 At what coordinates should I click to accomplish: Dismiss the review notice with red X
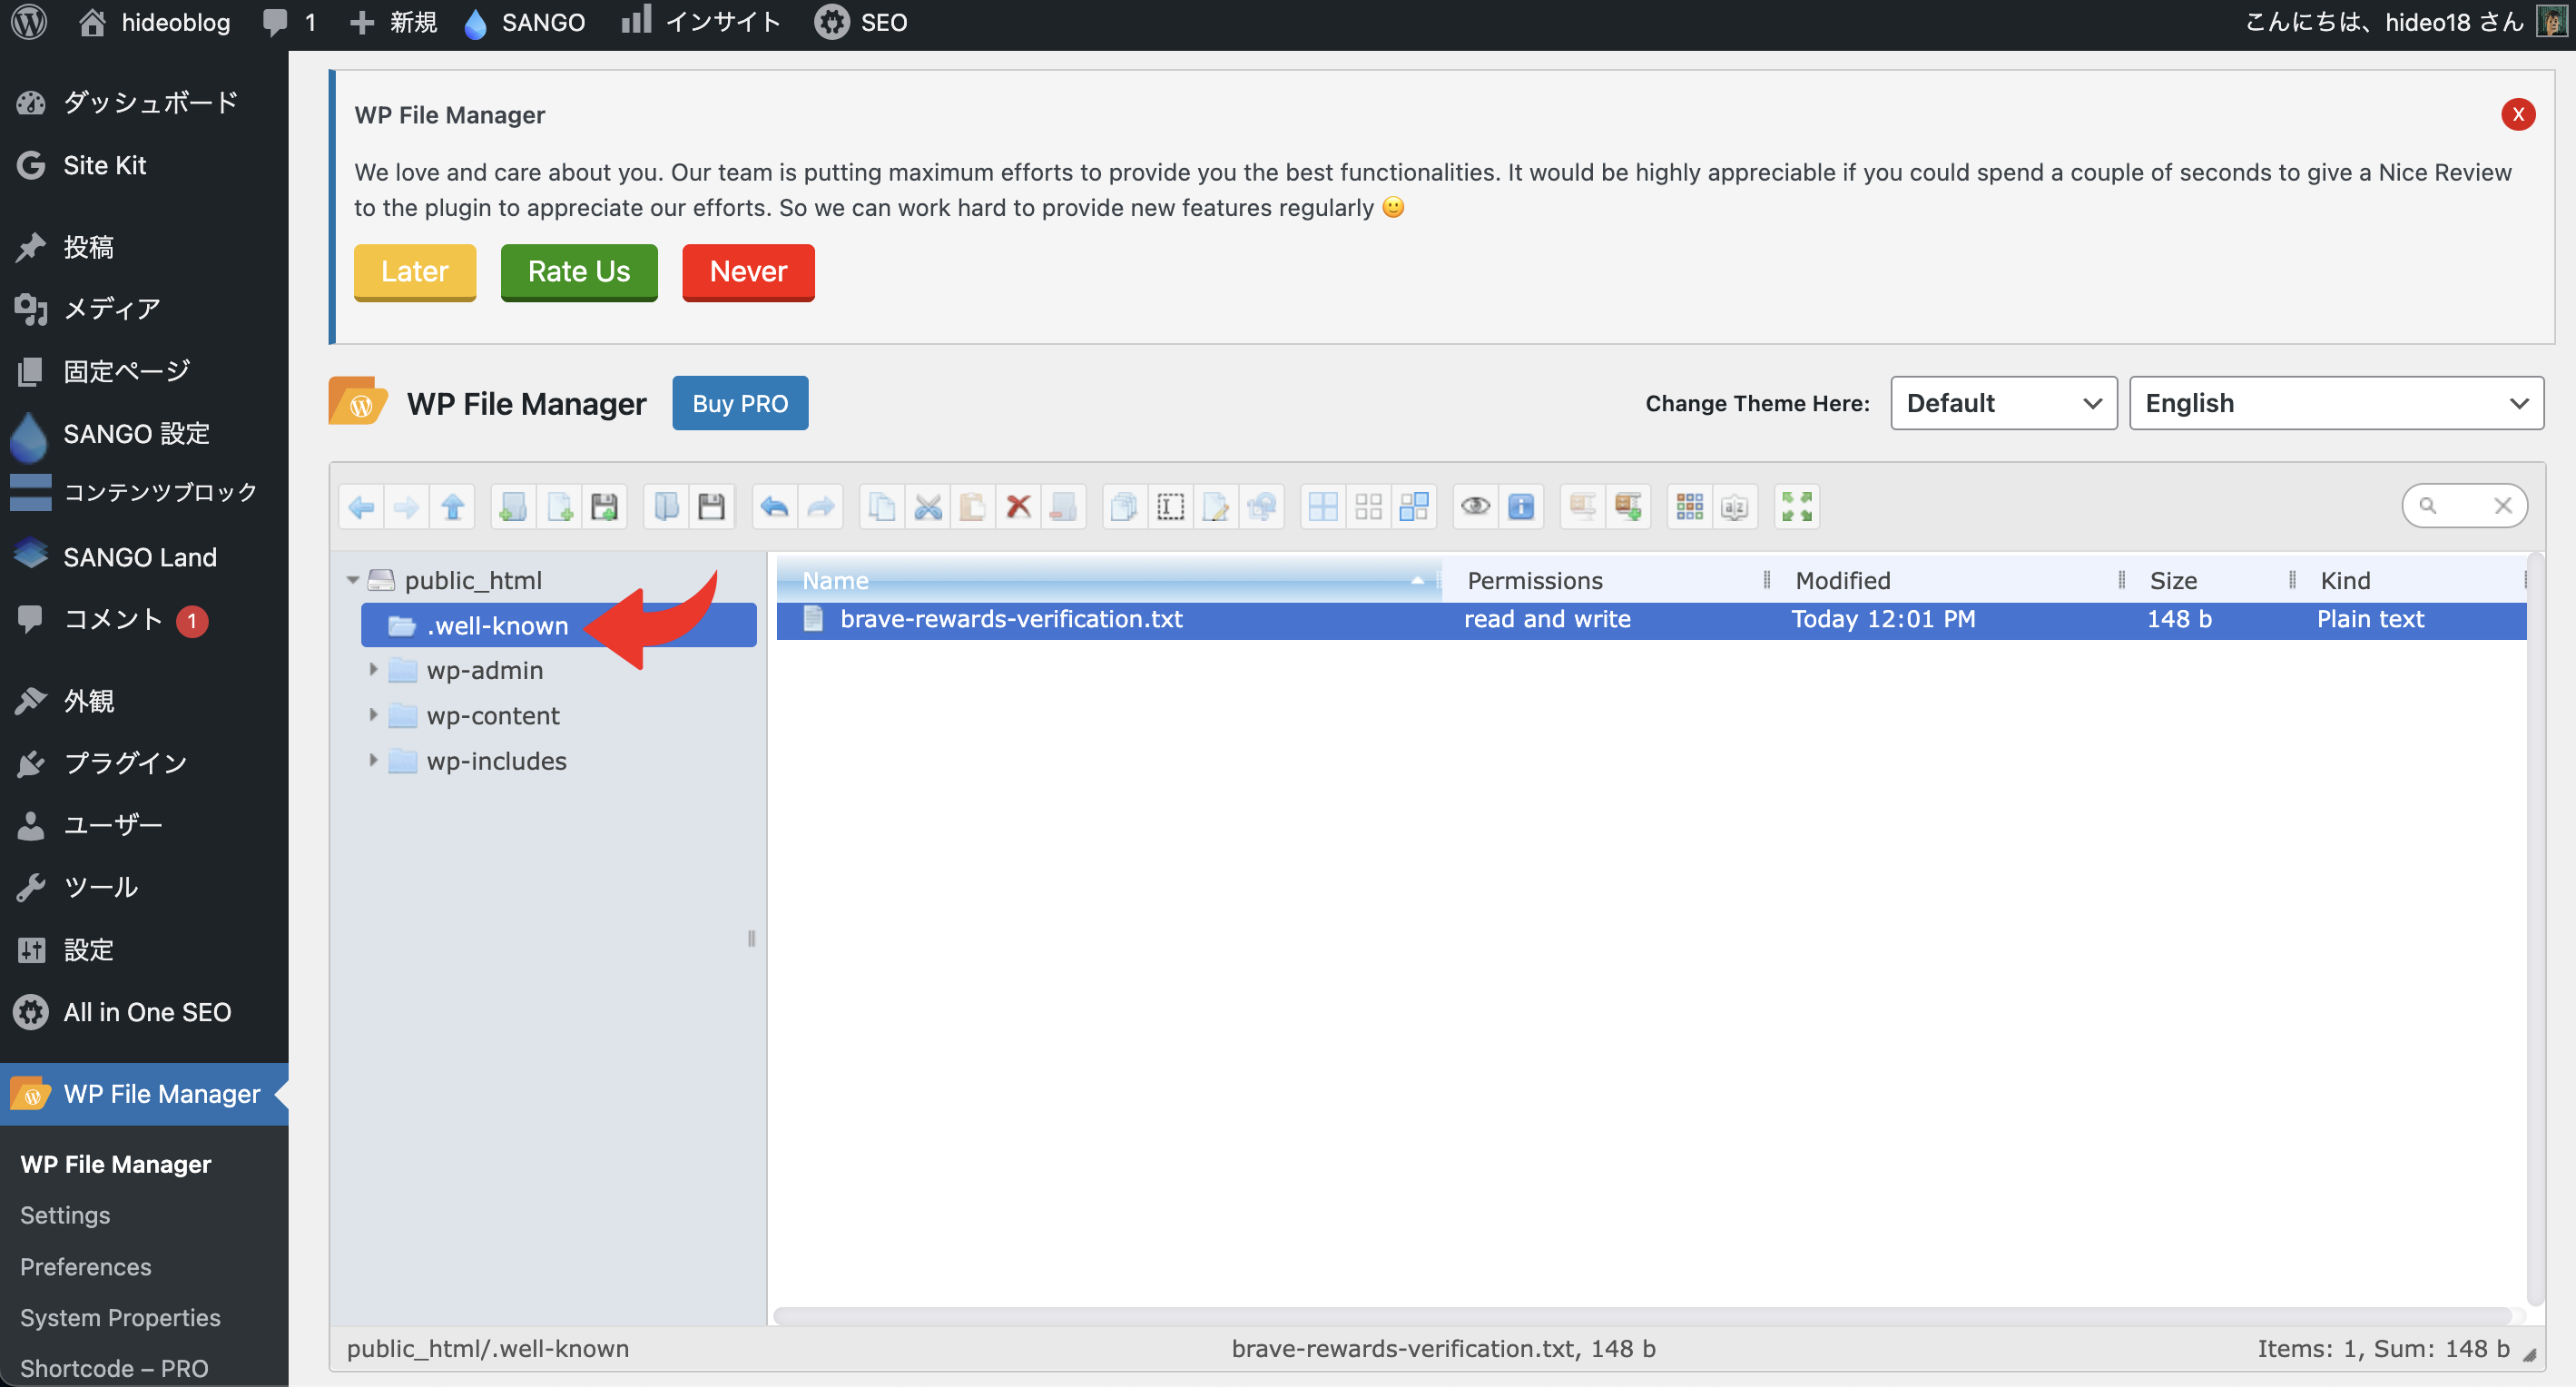pyautogui.click(x=2518, y=114)
